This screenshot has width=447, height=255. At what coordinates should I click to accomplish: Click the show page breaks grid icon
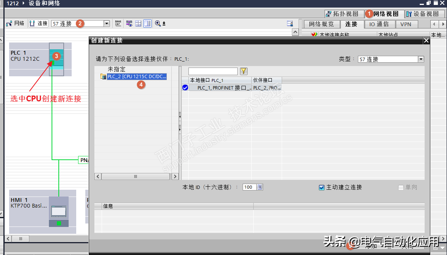138,24
